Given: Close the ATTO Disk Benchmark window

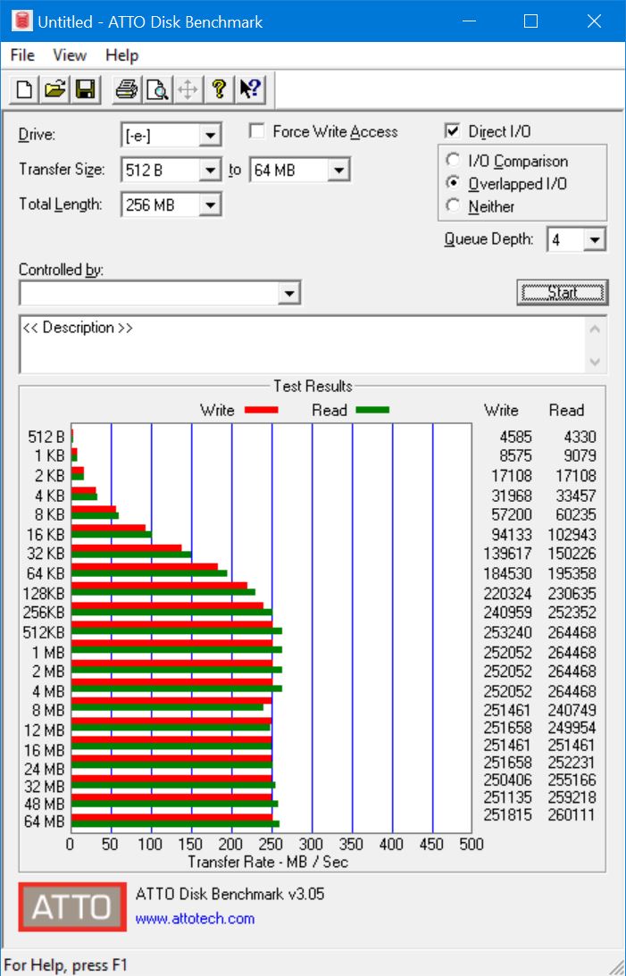Looking at the screenshot, I should 594,21.
